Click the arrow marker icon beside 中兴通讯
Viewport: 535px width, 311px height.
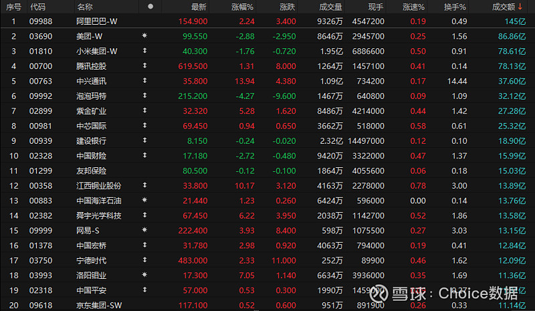(x=144, y=81)
